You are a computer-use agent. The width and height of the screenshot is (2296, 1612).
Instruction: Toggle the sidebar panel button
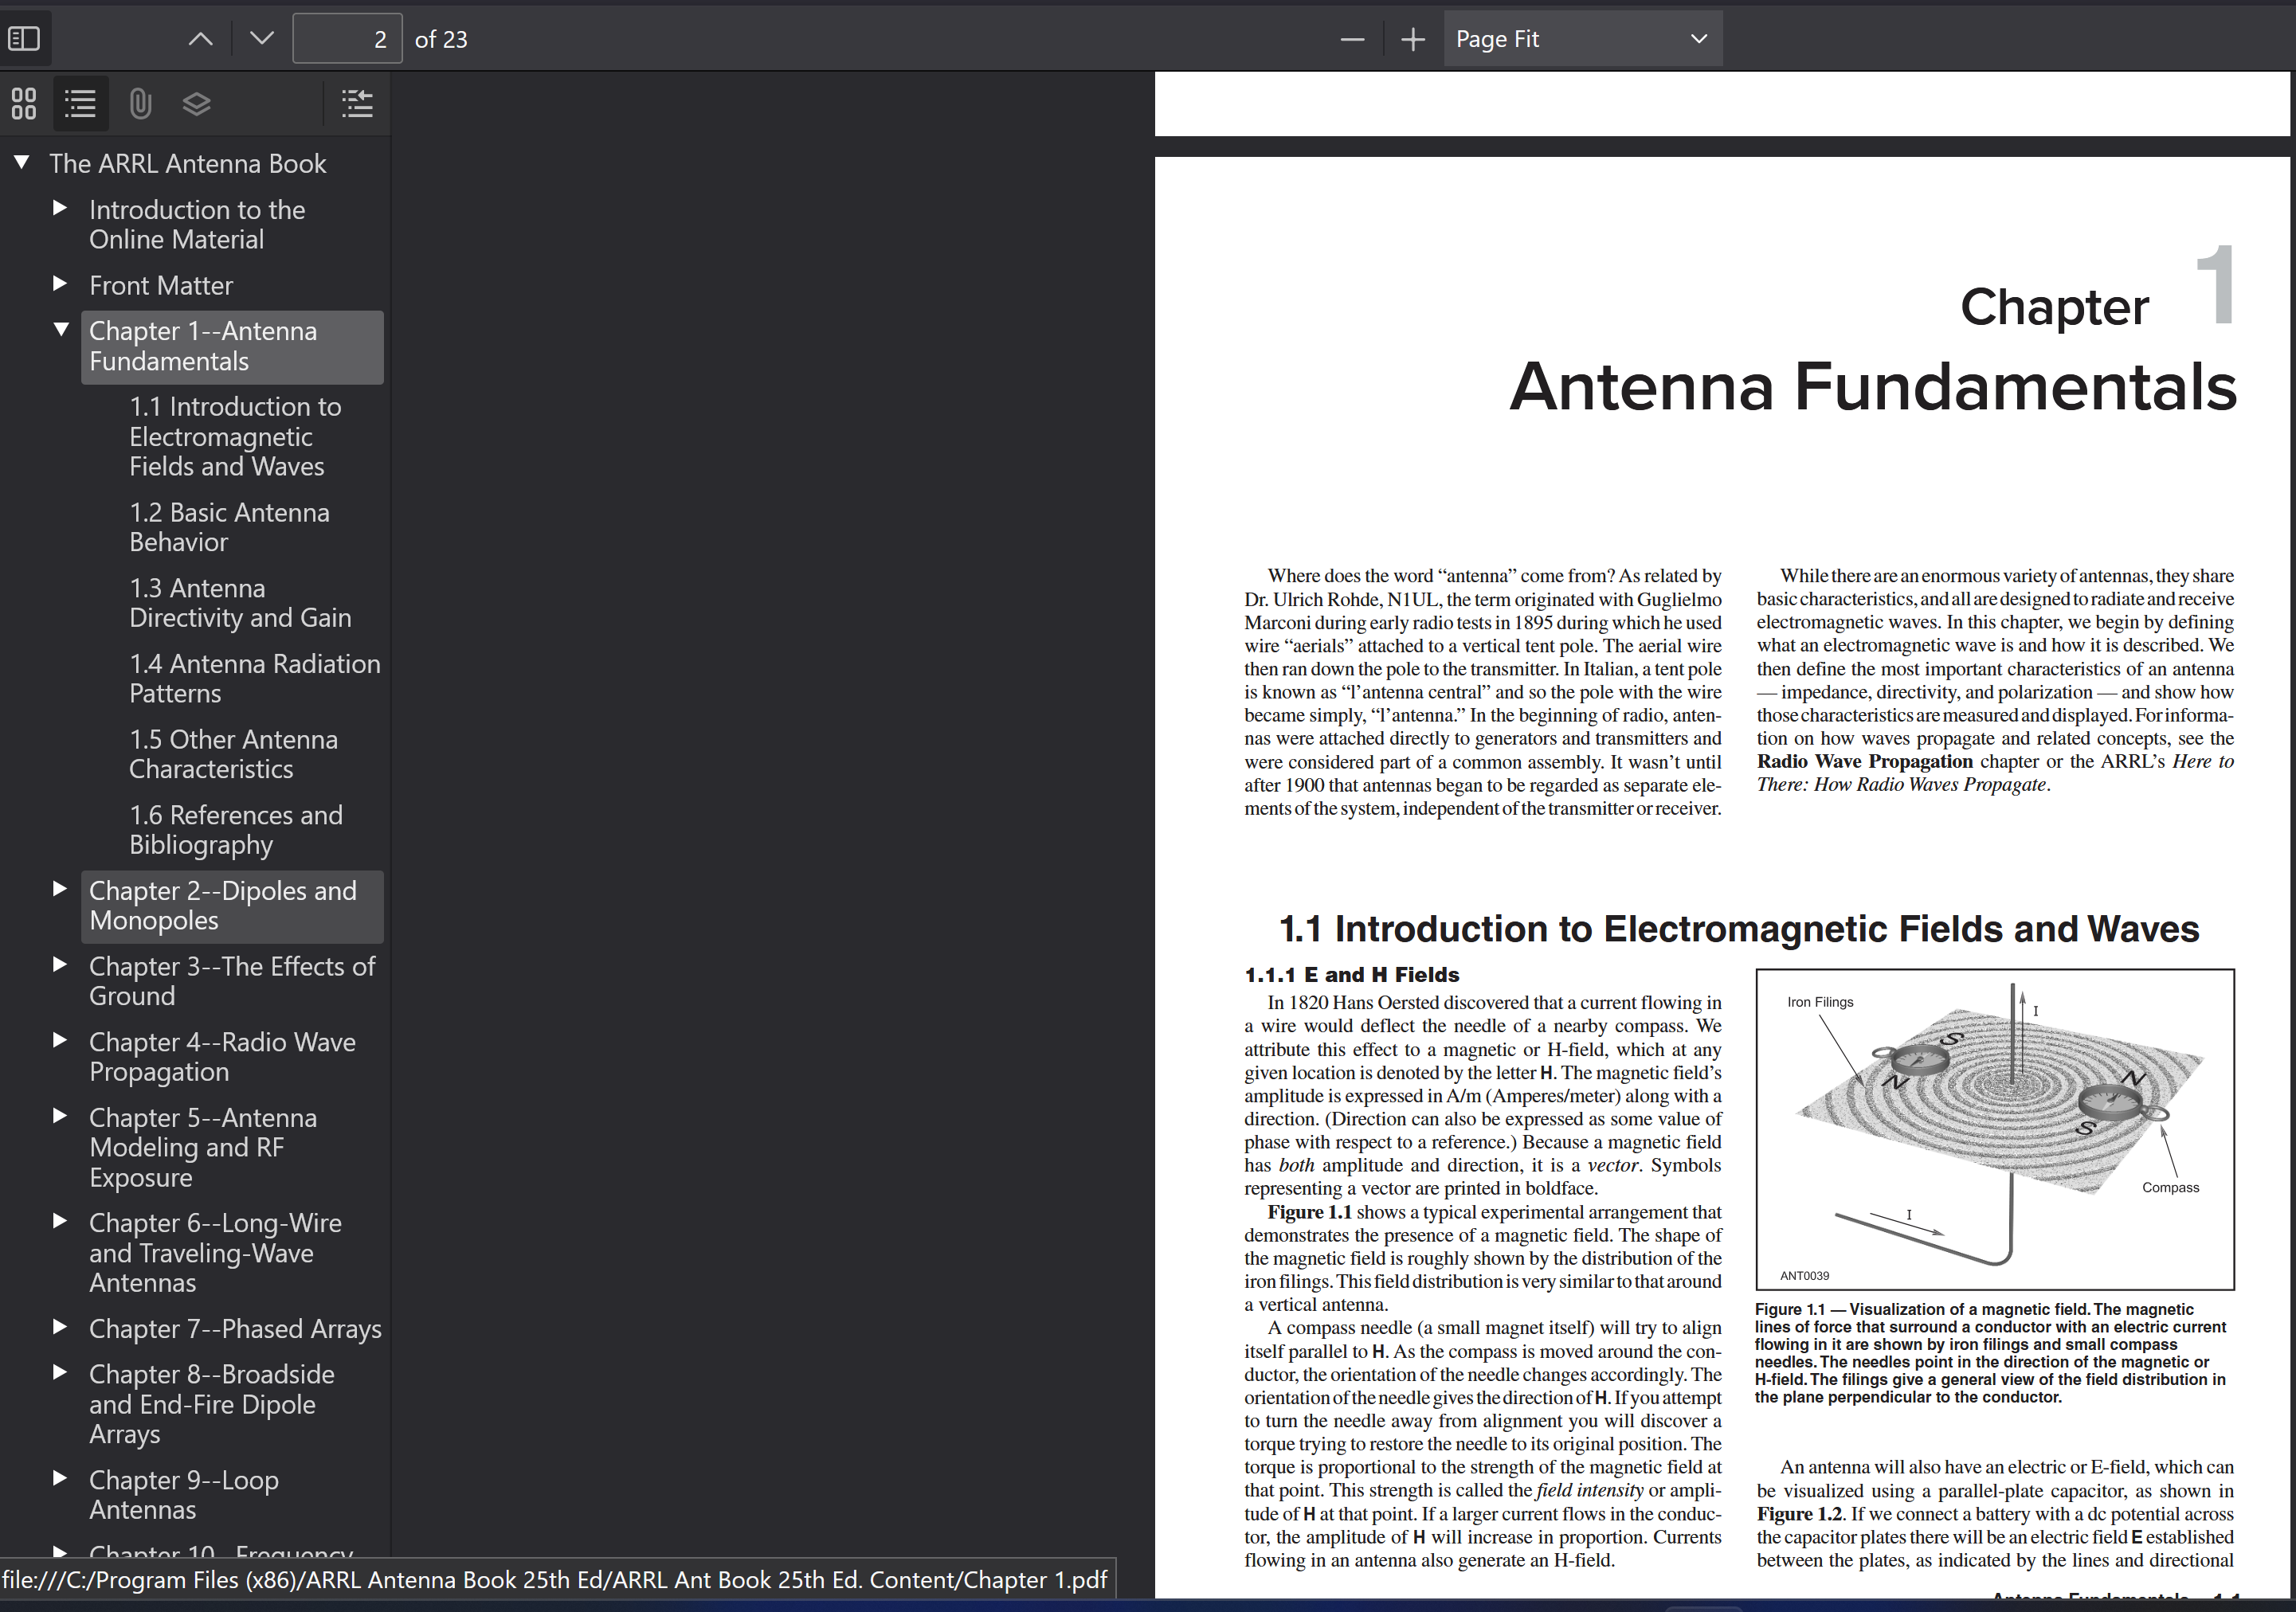click(x=24, y=39)
